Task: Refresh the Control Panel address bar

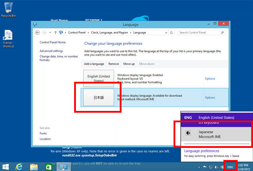Action: [x=172, y=32]
